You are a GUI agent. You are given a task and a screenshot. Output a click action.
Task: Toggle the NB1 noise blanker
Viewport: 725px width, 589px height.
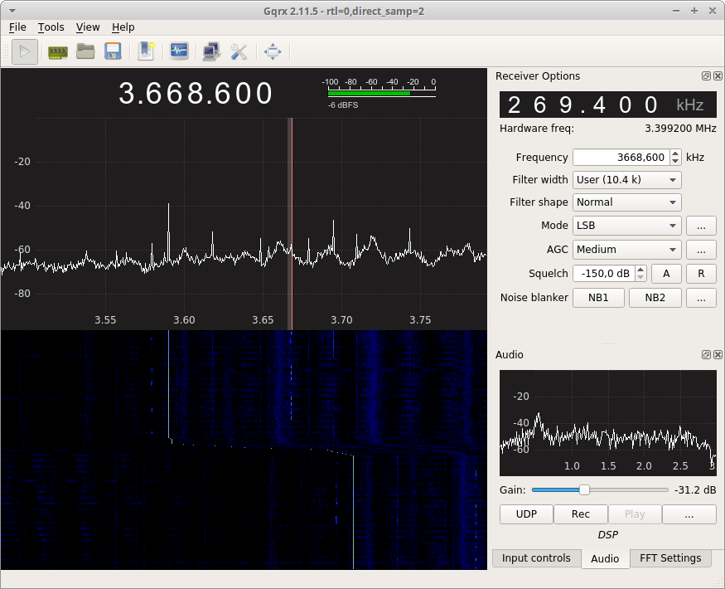tap(598, 298)
